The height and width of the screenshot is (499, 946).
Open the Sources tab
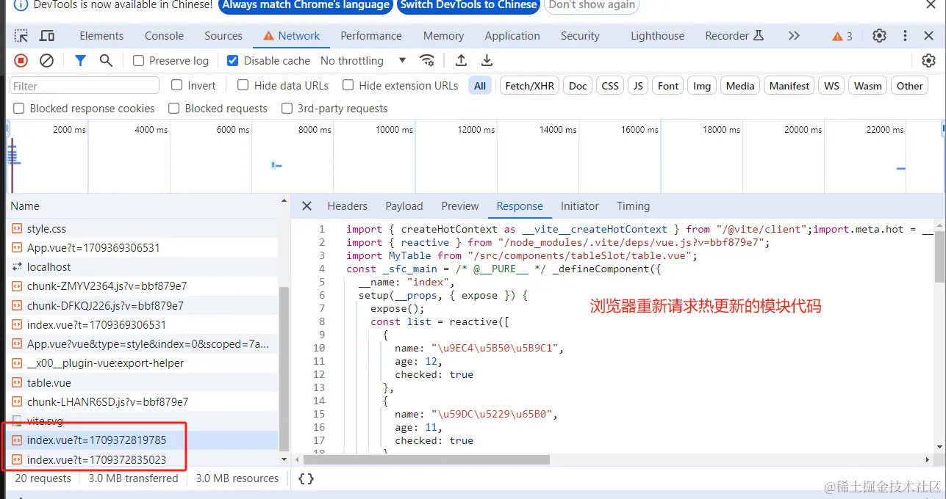click(x=223, y=36)
